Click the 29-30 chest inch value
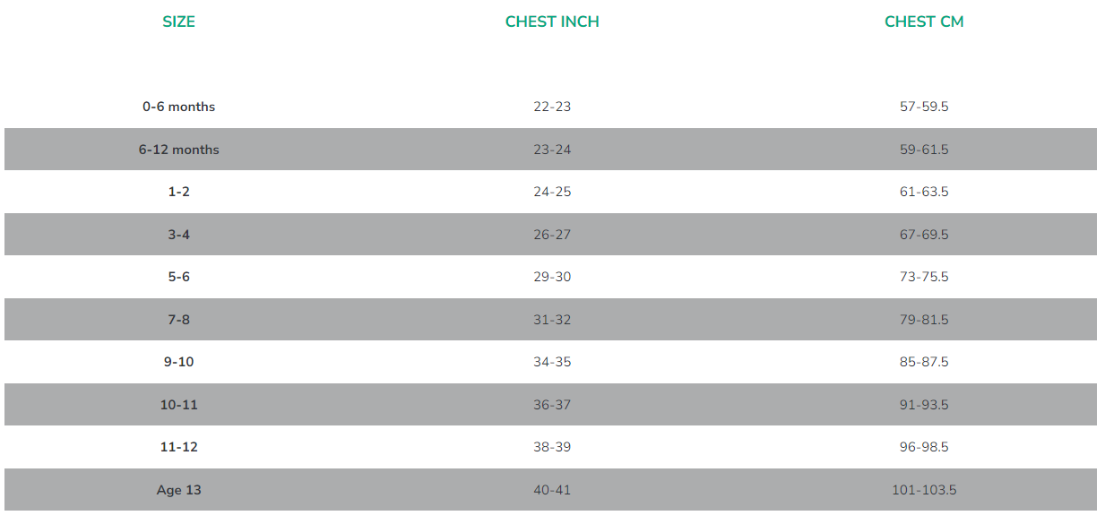This screenshot has width=1105, height=524. (x=552, y=277)
